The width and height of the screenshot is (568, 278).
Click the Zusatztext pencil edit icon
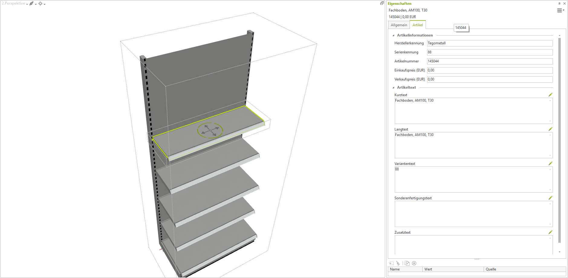point(550,232)
